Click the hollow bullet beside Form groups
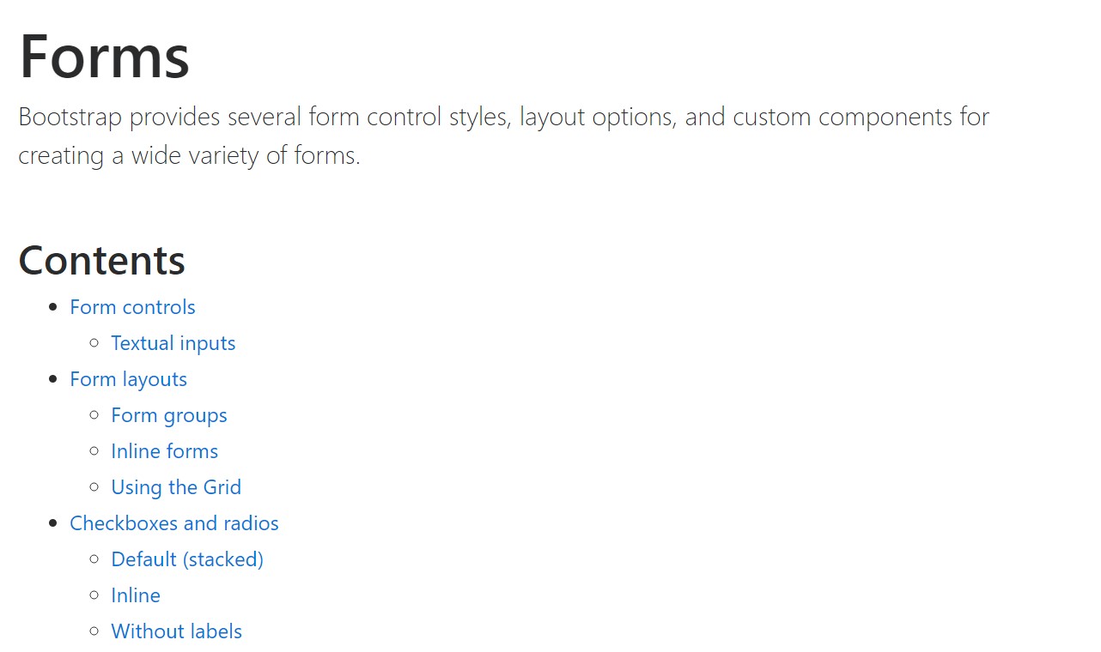Viewport: 1101px width, 652px height. tap(94, 415)
